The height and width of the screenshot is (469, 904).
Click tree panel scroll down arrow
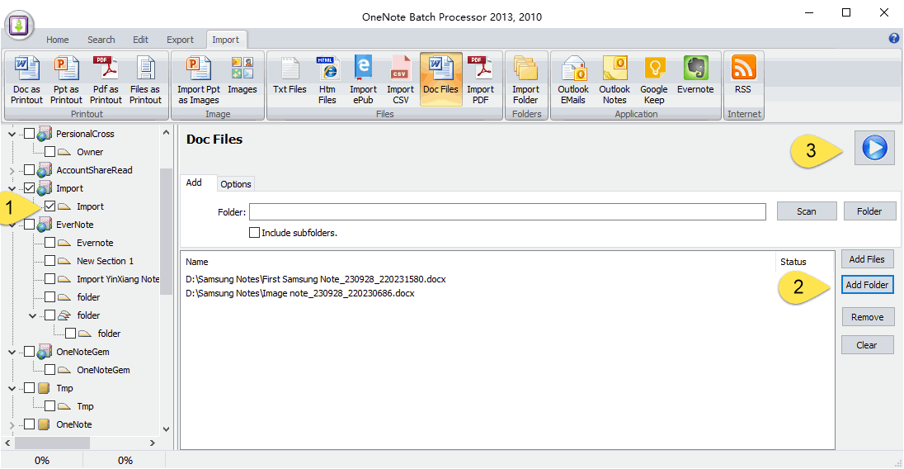coord(166,429)
